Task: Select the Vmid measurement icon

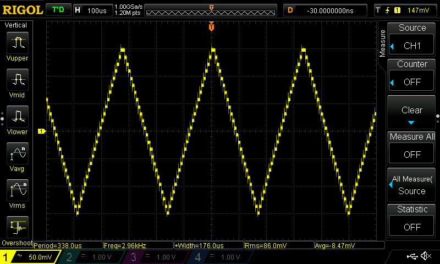Action: click(x=18, y=80)
